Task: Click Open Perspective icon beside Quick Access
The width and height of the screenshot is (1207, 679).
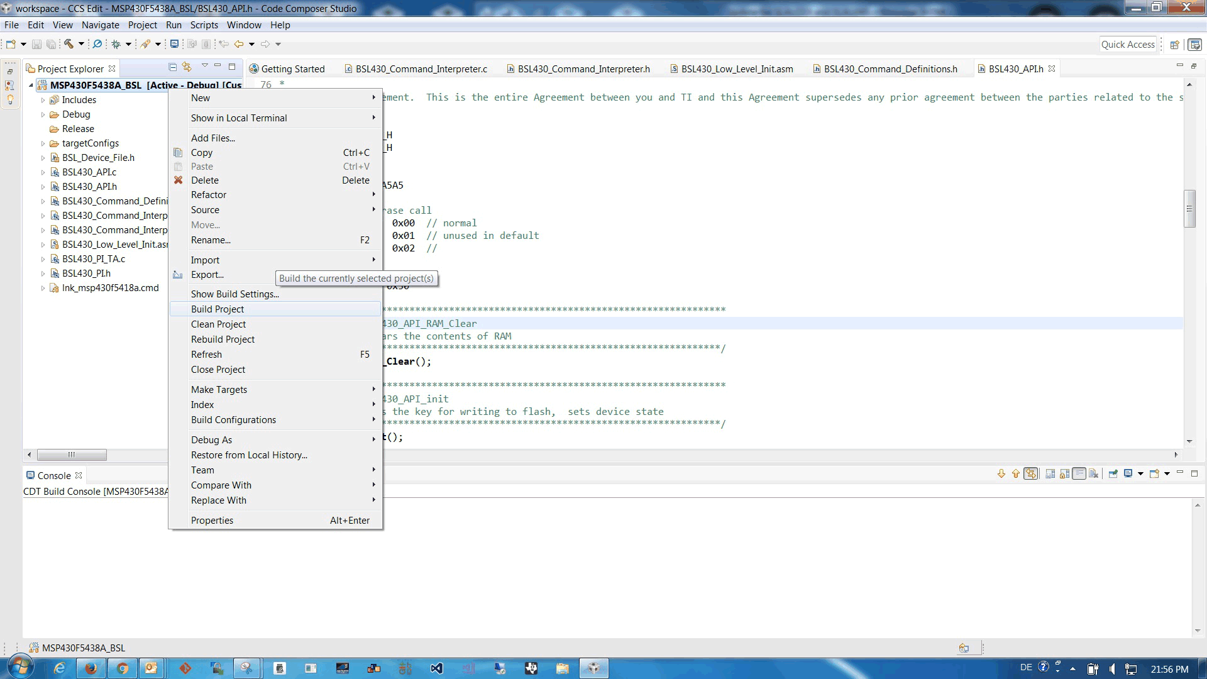Action: 1174,45
